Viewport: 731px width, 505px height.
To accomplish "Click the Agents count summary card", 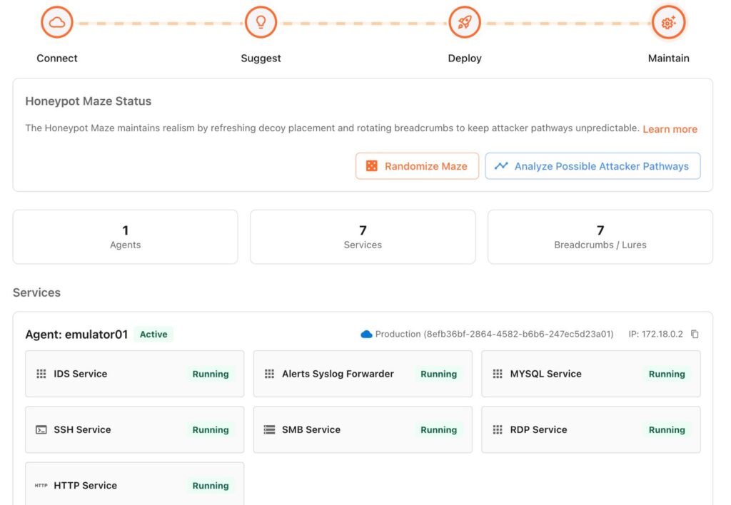I will 126,237.
